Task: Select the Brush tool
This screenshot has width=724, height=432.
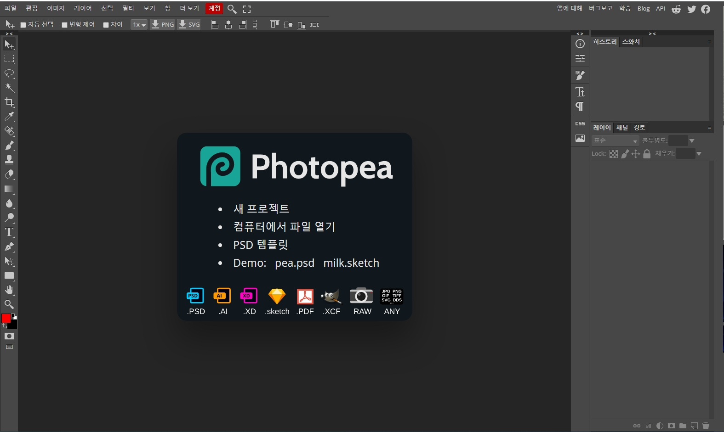Action: point(9,146)
